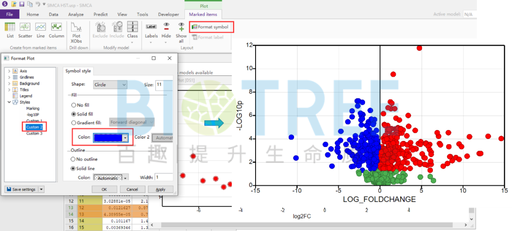This screenshot has width=512, height=231.
Task: Choose the No outline radio button
Action: pos(73,159)
